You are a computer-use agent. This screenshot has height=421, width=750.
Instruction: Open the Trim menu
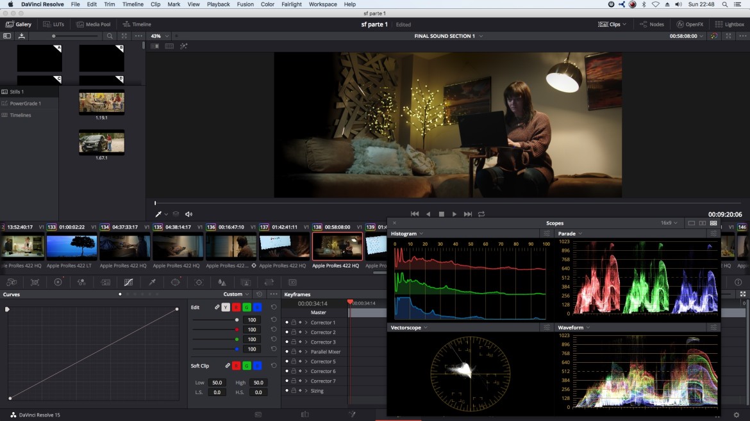click(x=110, y=4)
